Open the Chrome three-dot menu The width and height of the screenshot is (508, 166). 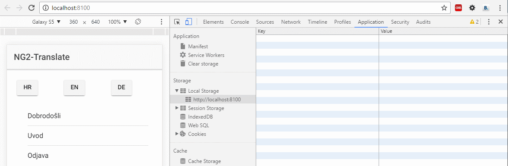click(x=499, y=8)
